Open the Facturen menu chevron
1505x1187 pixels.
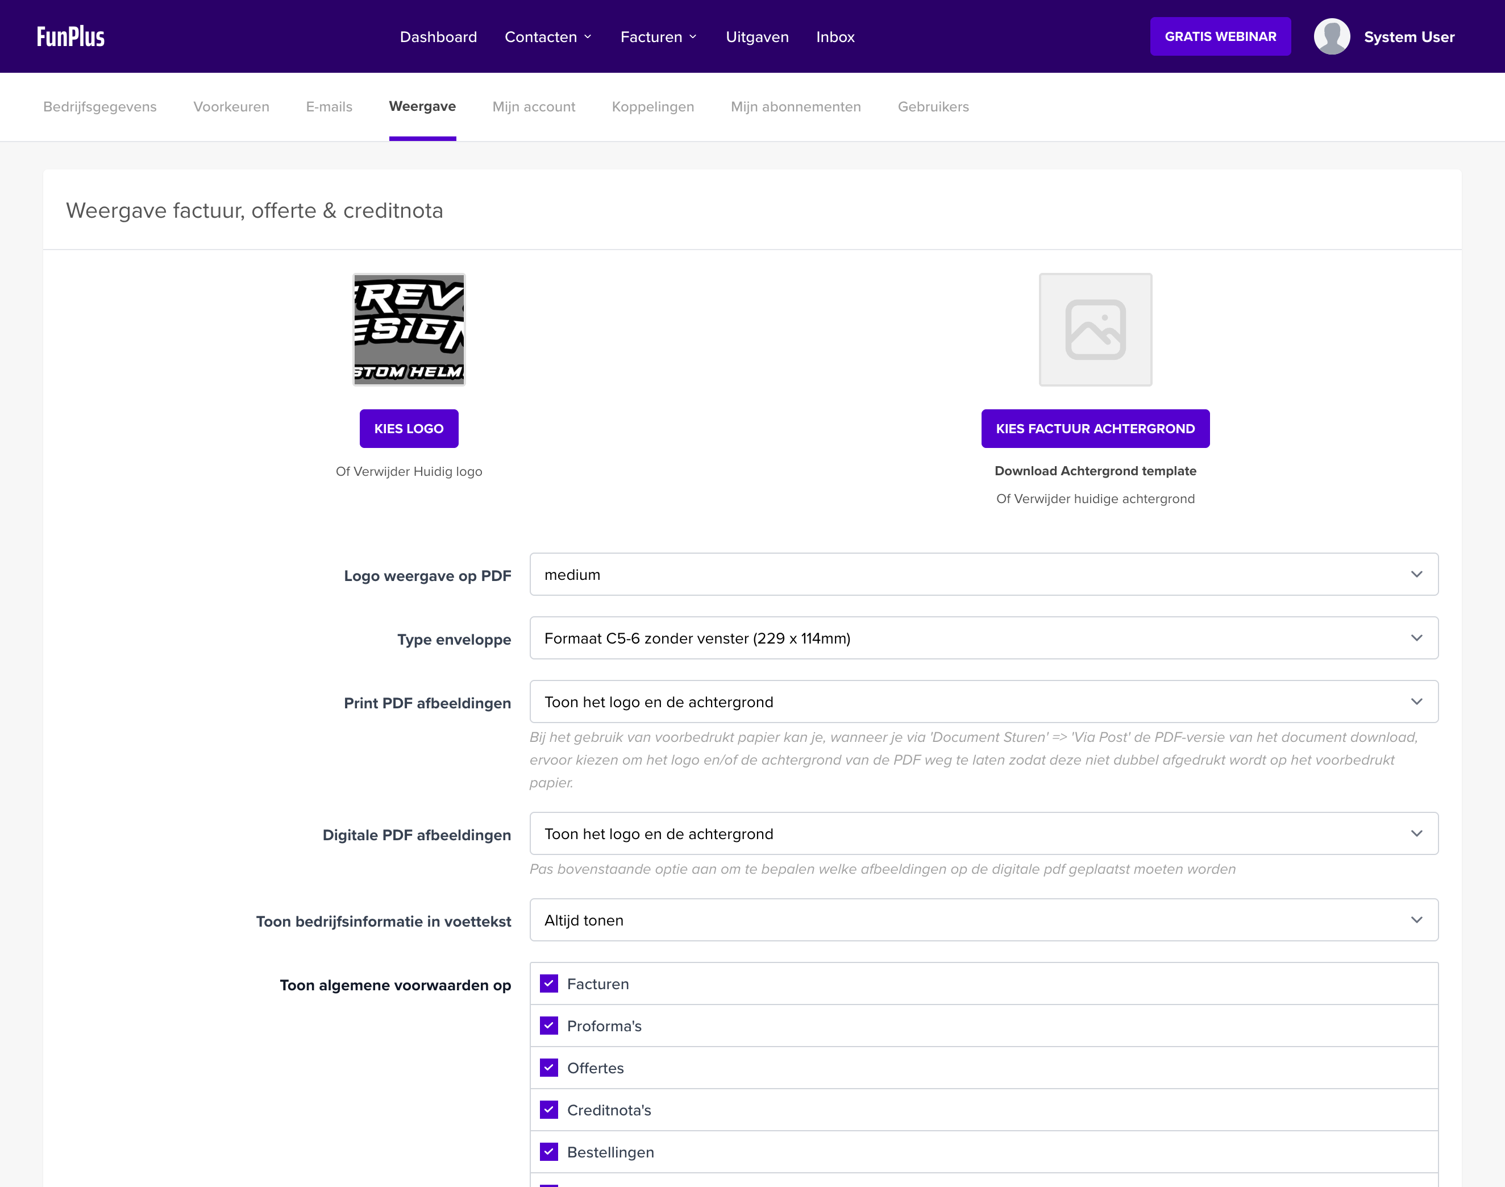point(693,37)
